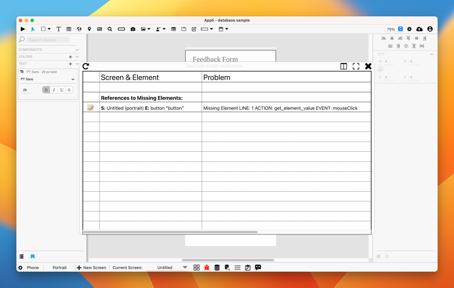The image size is (454, 288).
Task: Insert a table grid element
Action: [69, 29]
